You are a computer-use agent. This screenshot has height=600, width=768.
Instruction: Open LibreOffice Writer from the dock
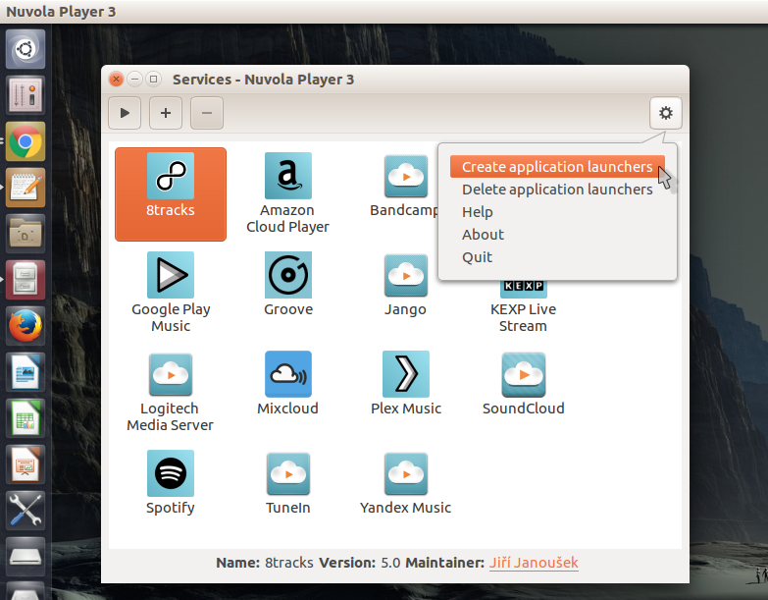[x=26, y=372]
